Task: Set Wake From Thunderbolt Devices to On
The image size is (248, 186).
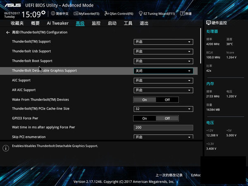Action: click(x=145, y=100)
